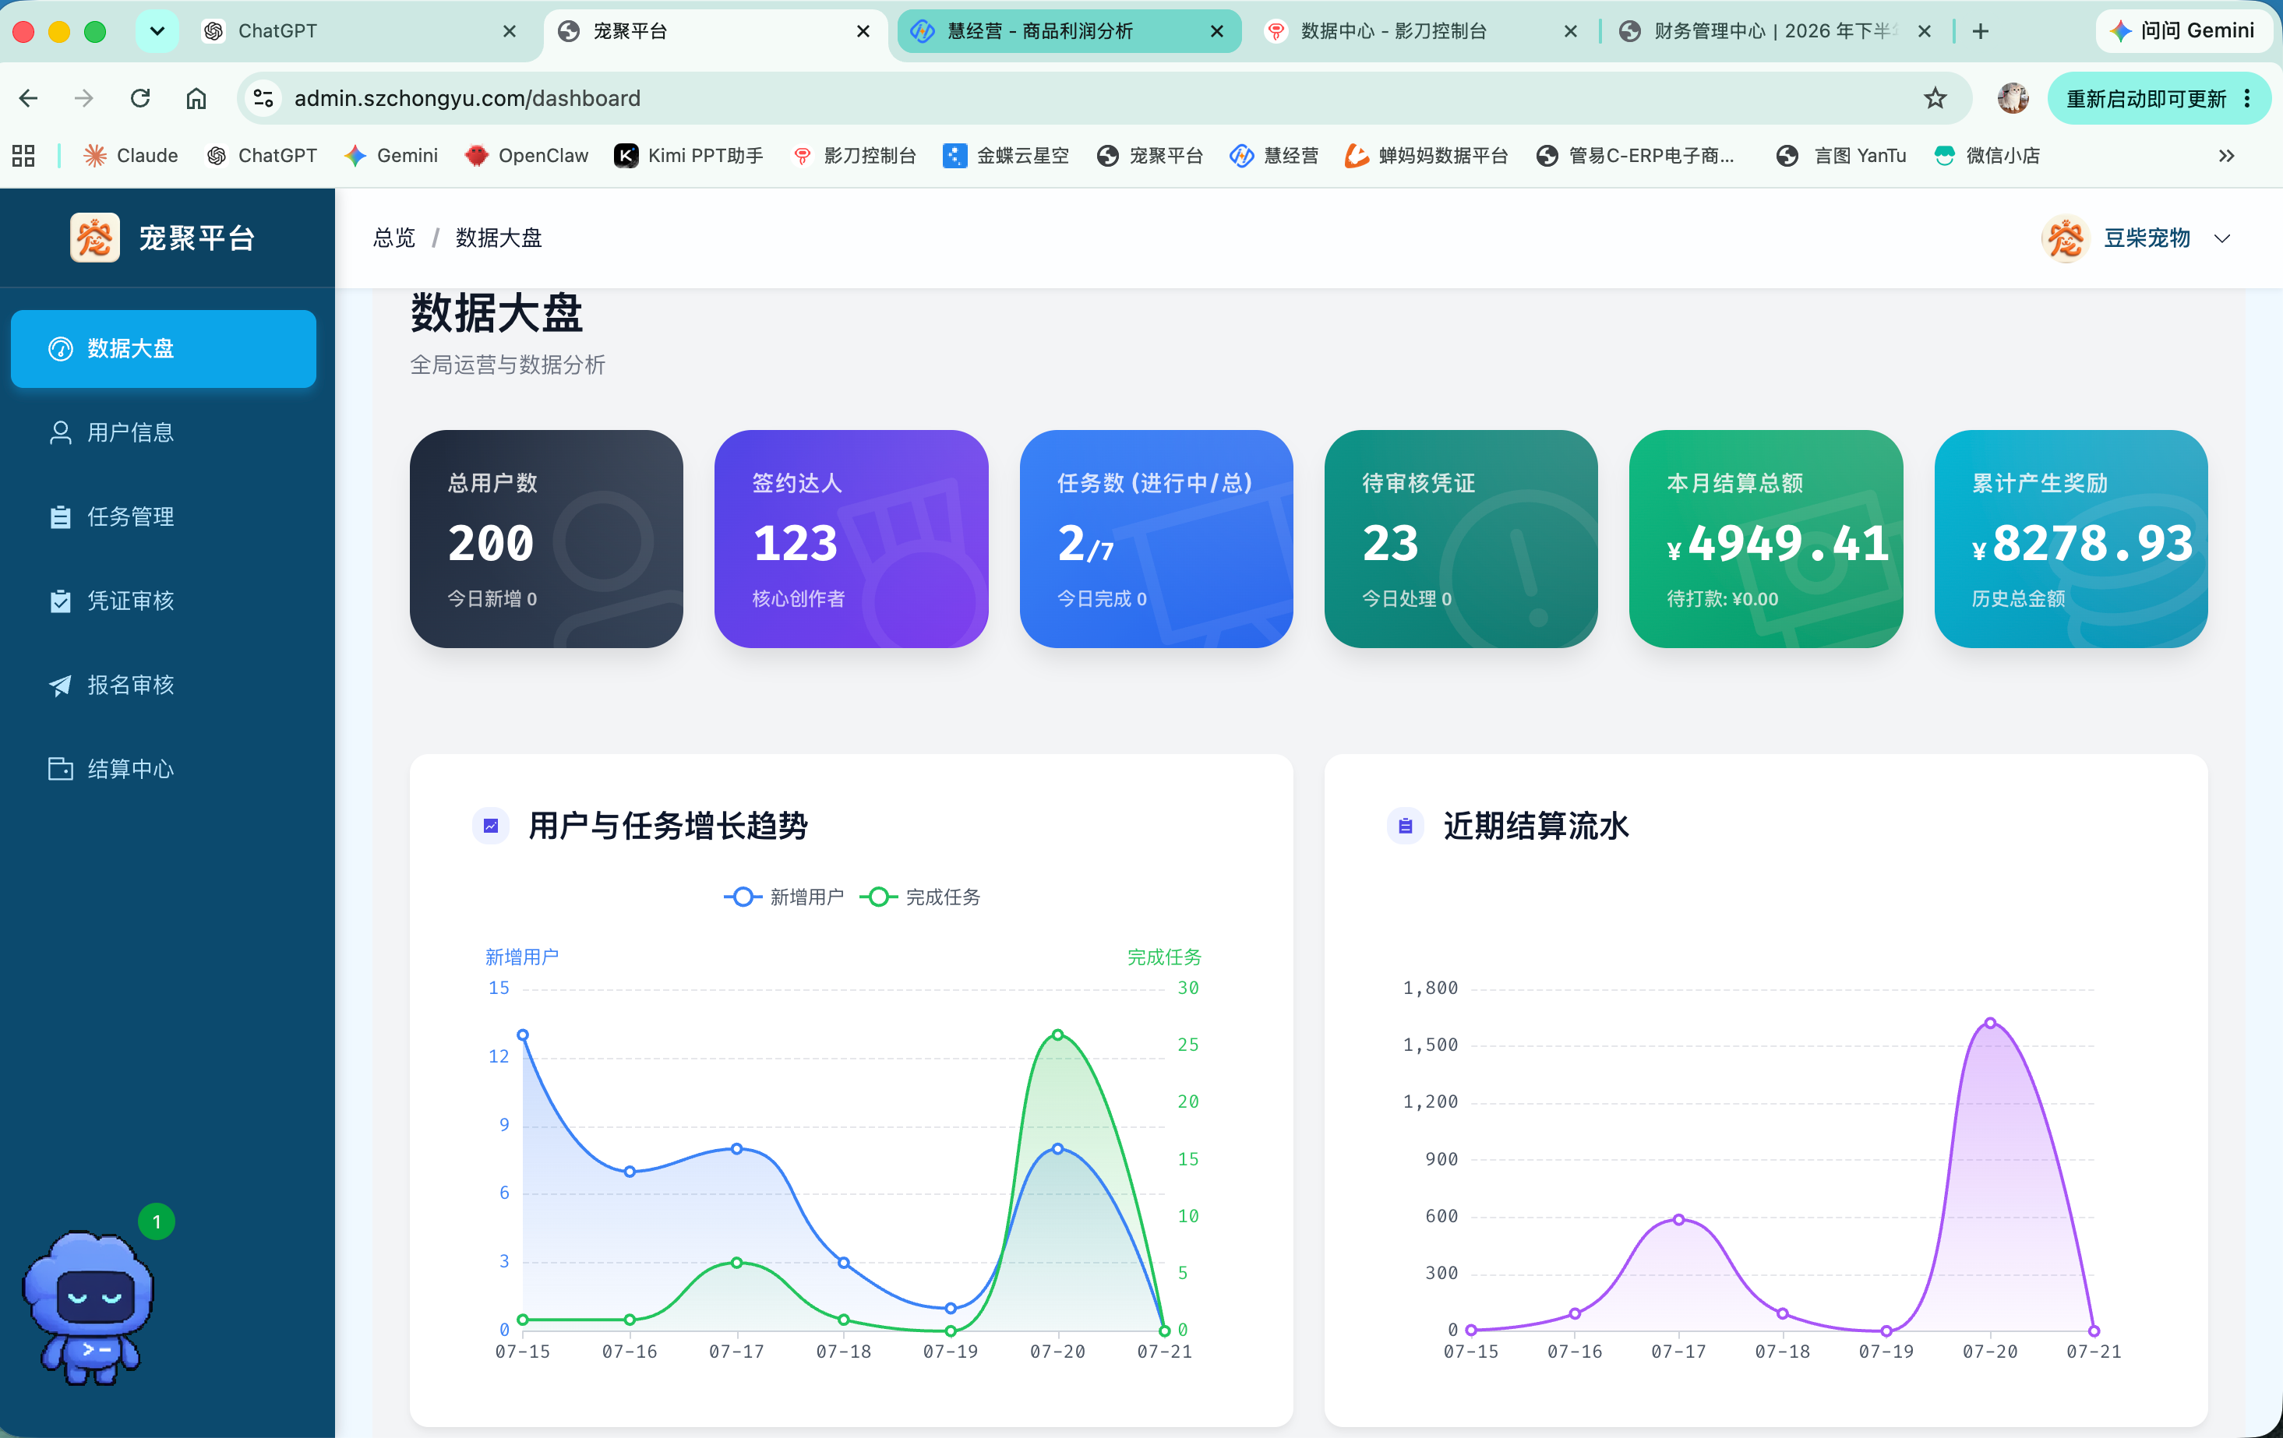Open the OpenClaw bookmark

click(x=526, y=156)
